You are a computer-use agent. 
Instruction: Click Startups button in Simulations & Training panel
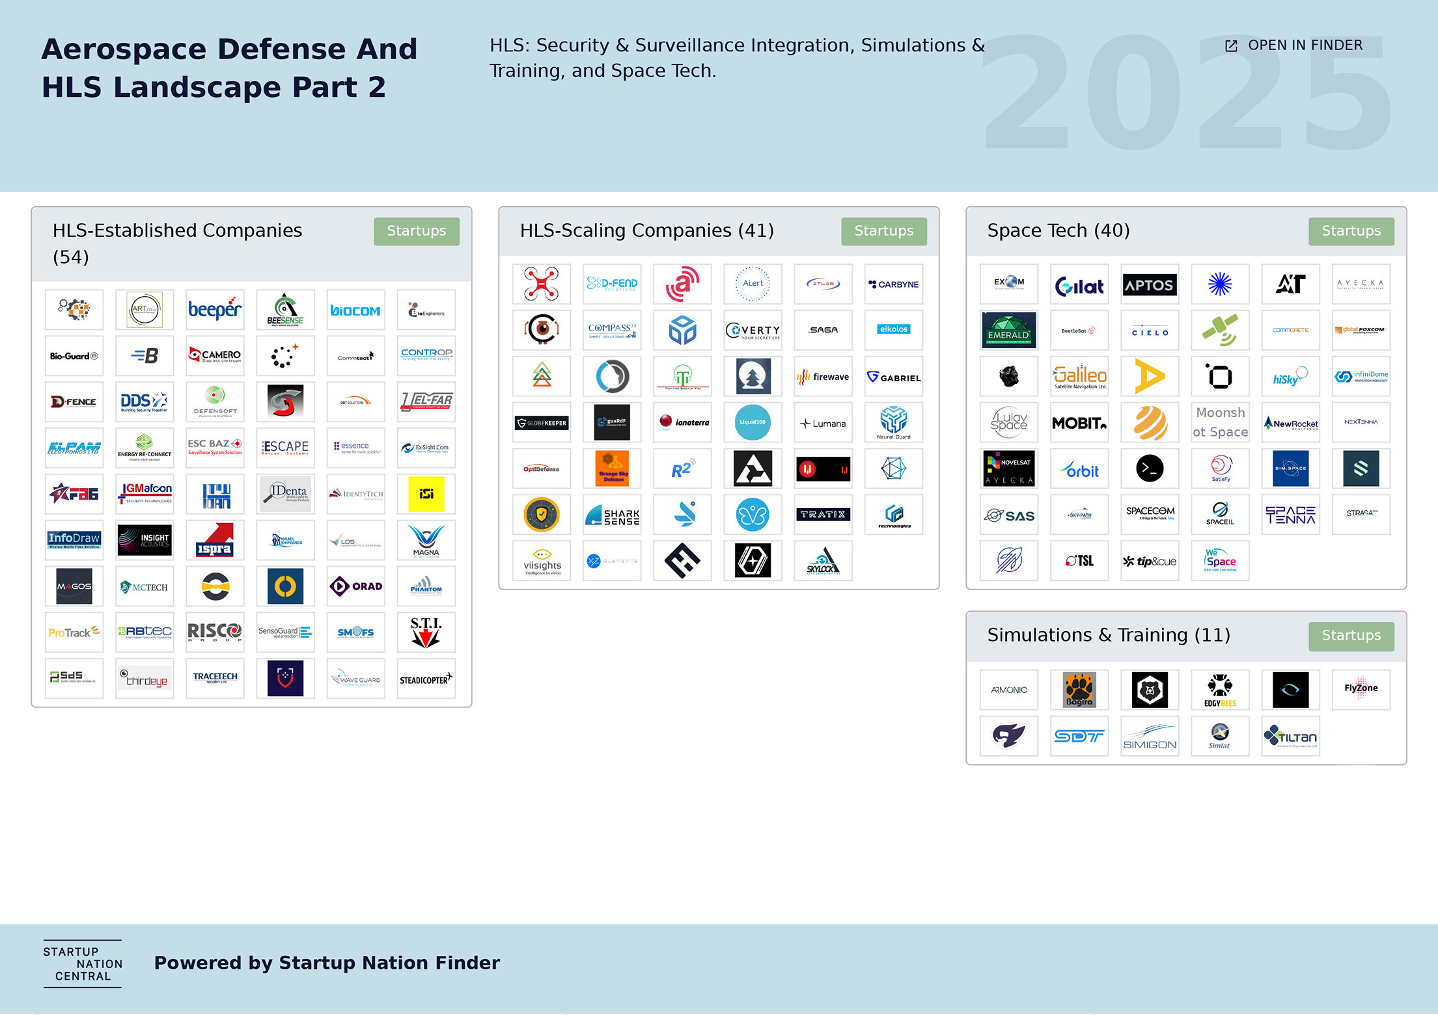pyautogui.click(x=1351, y=636)
